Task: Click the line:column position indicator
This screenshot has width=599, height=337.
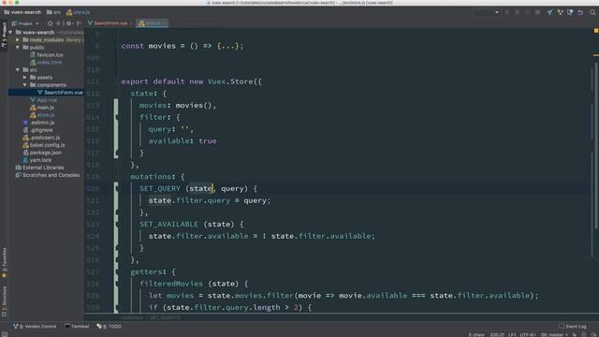Action: (x=497, y=335)
